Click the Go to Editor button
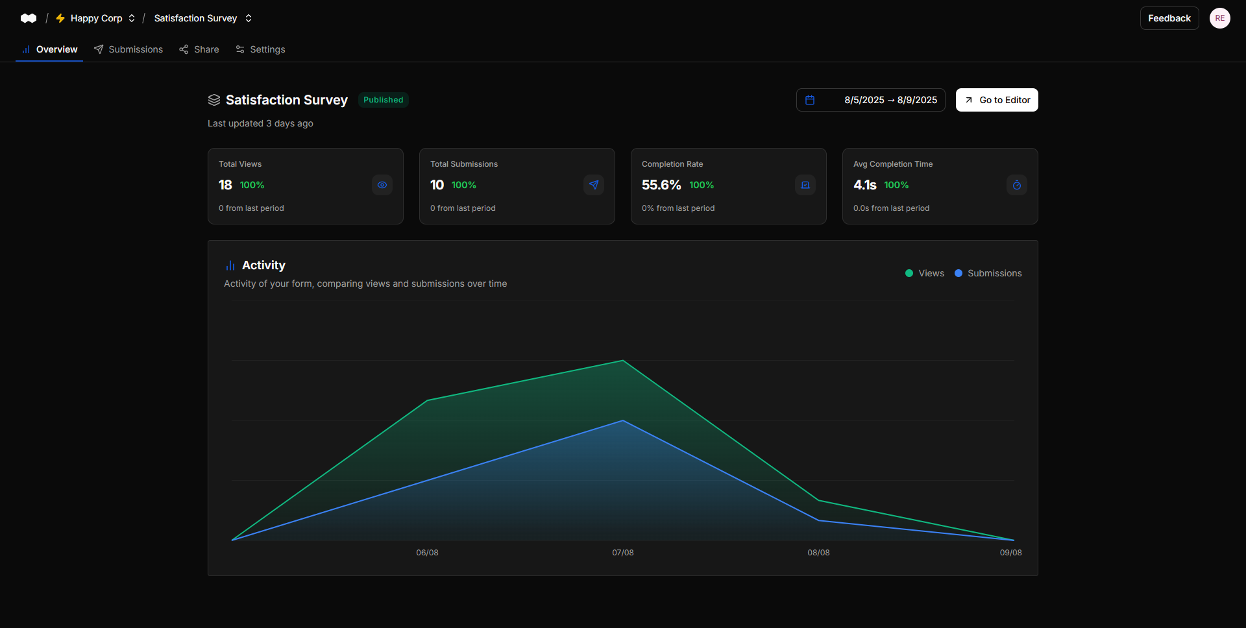1246x628 pixels. coord(997,100)
